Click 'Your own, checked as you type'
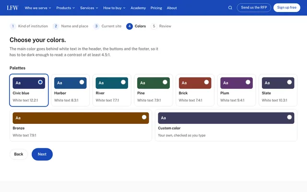This screenshot has width=307, height=192. (182, 135)
